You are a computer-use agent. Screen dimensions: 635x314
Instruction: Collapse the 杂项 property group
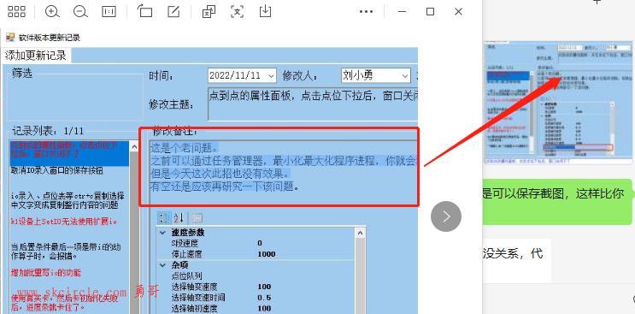[162, 265]
